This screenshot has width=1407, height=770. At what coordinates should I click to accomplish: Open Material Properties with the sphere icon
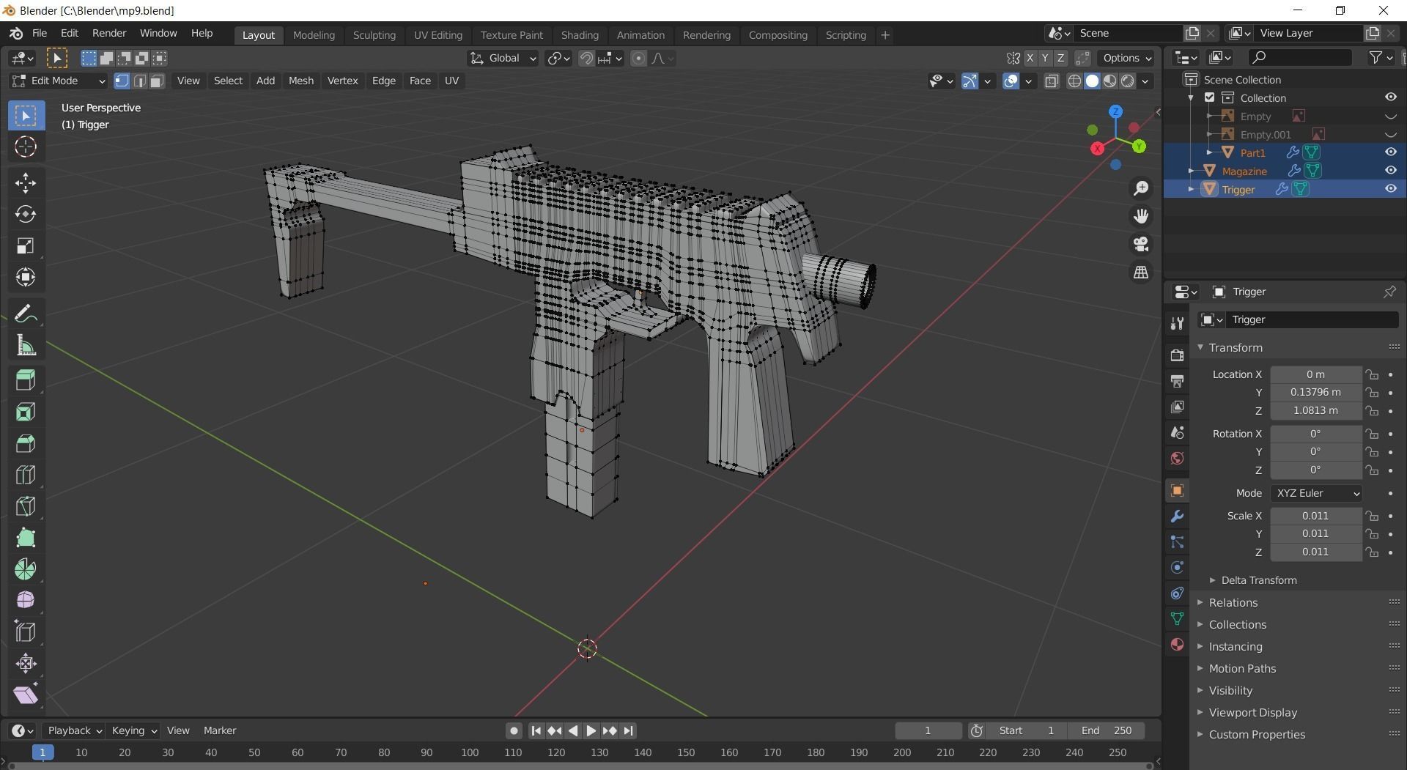1176,644
